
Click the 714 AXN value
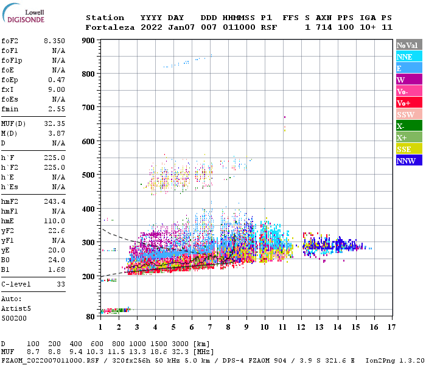tap(324, 27)
